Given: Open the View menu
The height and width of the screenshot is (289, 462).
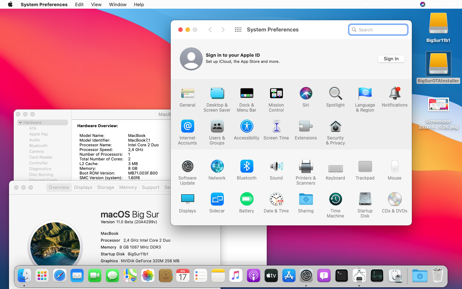Looking at the screenshot, I should [x=96, y=4].
